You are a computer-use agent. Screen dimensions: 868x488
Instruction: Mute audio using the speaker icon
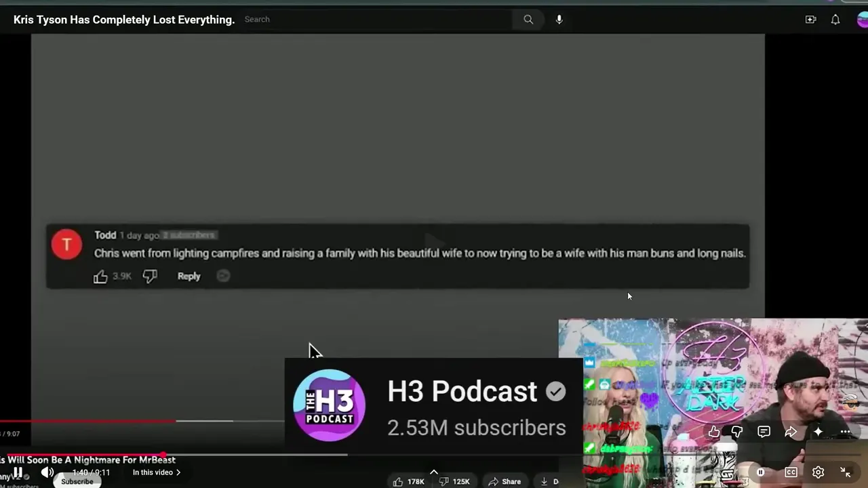pos(47,472)
